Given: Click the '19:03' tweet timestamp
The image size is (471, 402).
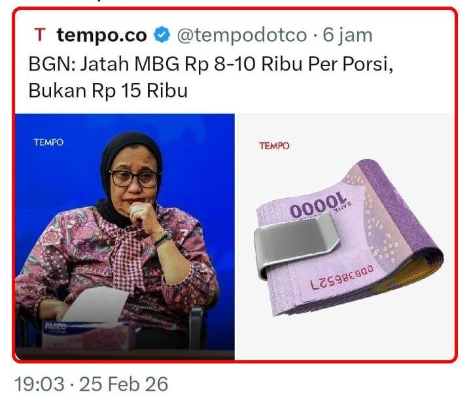Looking at the screenshot, I should (39, 384).
